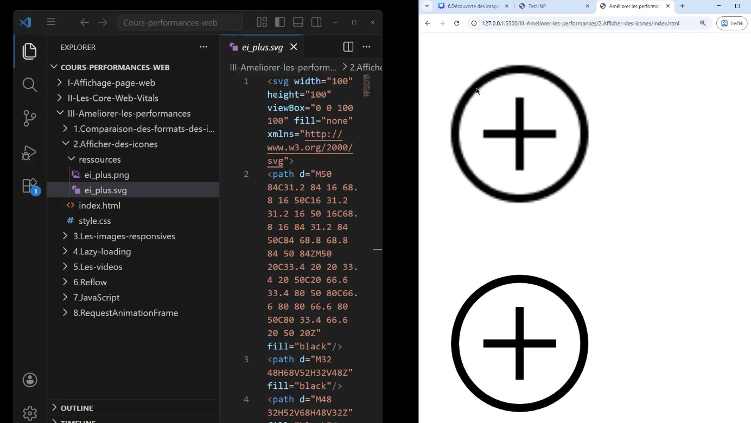This screenshot has width=751, height=423.
Task: Reload the browser page
Action: [456, 23]
